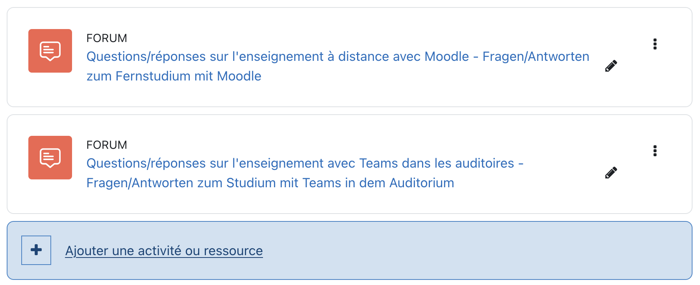This screenshot has width=700, height=285.
Task: Click the FORUM label on the second card
Action: coord(107,144)
